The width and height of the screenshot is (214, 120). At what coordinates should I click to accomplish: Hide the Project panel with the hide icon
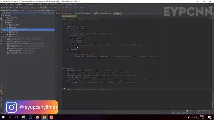pyautogui.click(x=53, y=13)
